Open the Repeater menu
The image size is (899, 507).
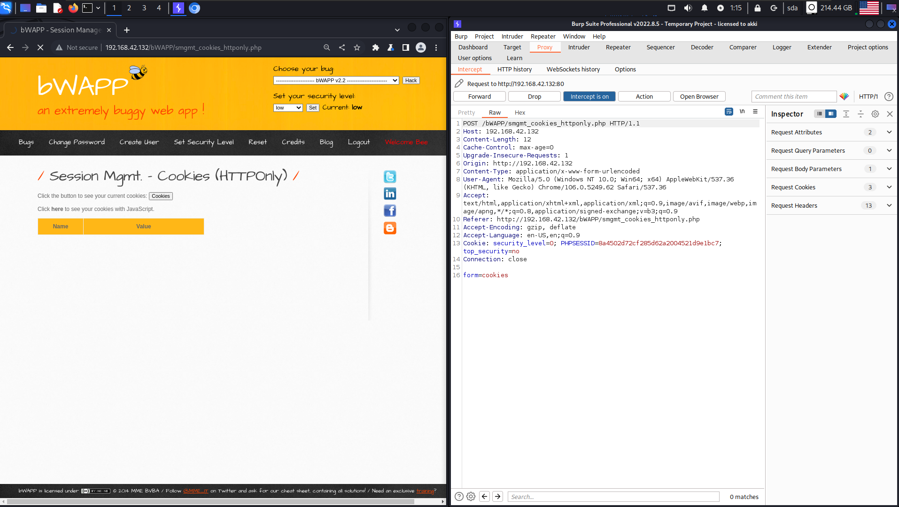click(542, 36)
